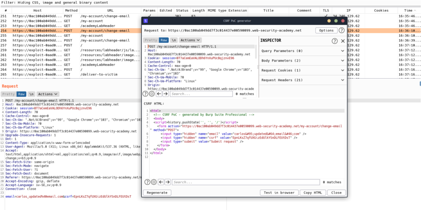This screenshot has height=210, width=421.
Task: Click Cookie session header line in main Request
Action: pyautogui.click(x=48, y=108)
